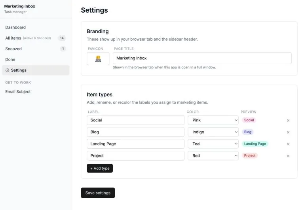Viewport: 304px width, 210px height.
Task: Click the Blog label input field
Action: [x=135, y=132]
